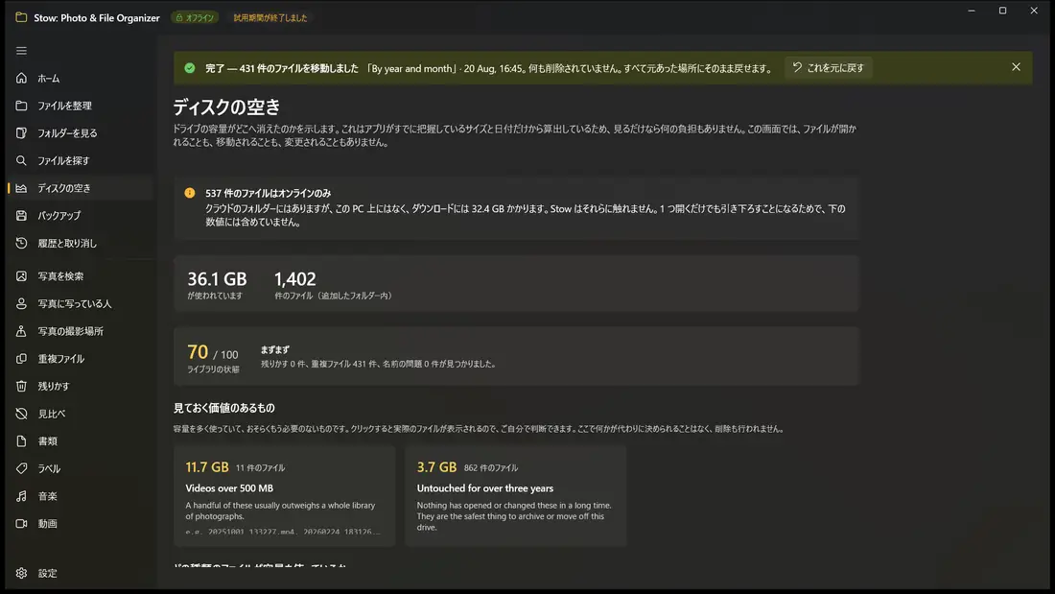The image size is (1055, 594).
Task: Click the これを元に戻す undo button
Action: [x=829, y=68]
